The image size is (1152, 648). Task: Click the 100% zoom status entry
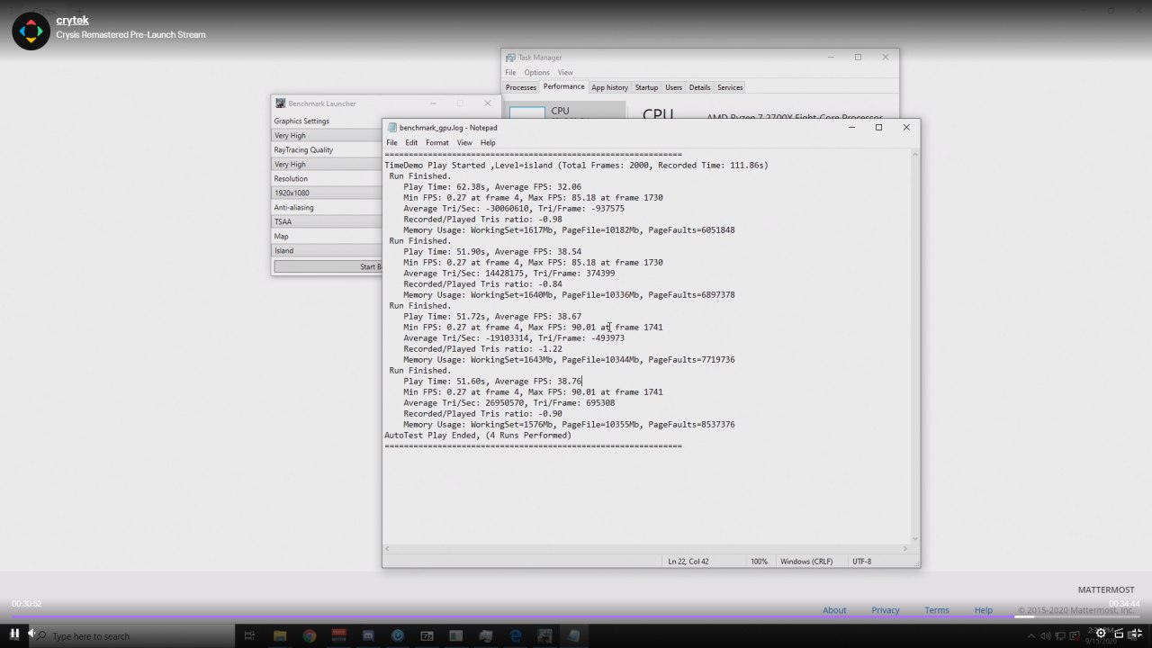[x=759, y=561]
